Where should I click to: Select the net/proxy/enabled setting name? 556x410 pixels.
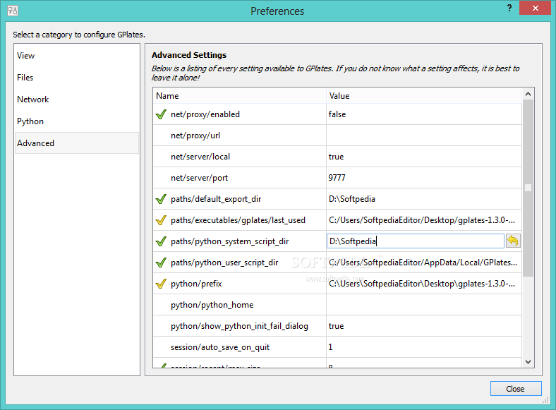205,114
